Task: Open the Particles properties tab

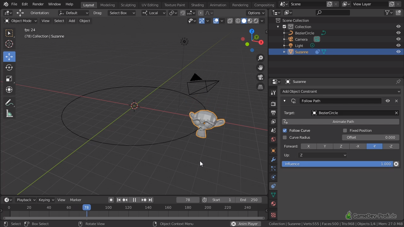Action: point(273,168)
